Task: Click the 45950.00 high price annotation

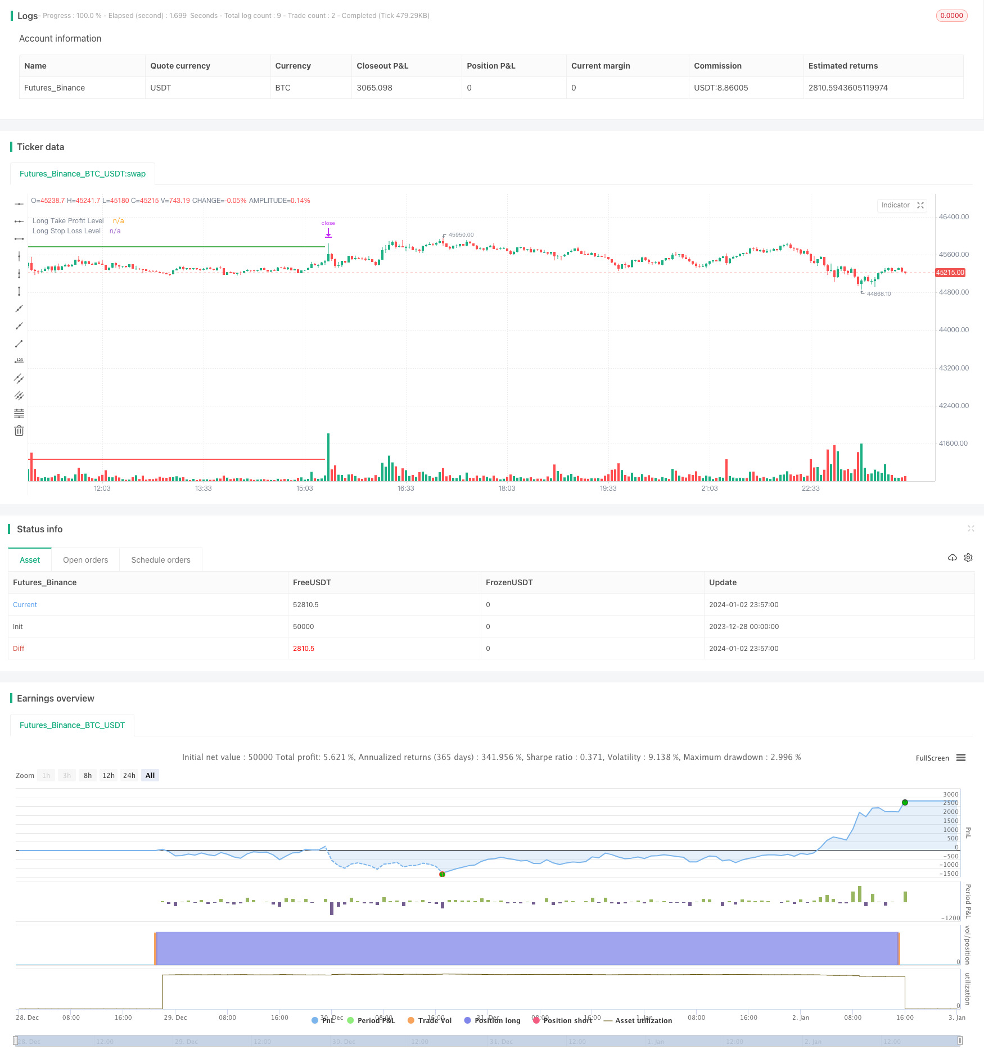Action: point(461,235)
